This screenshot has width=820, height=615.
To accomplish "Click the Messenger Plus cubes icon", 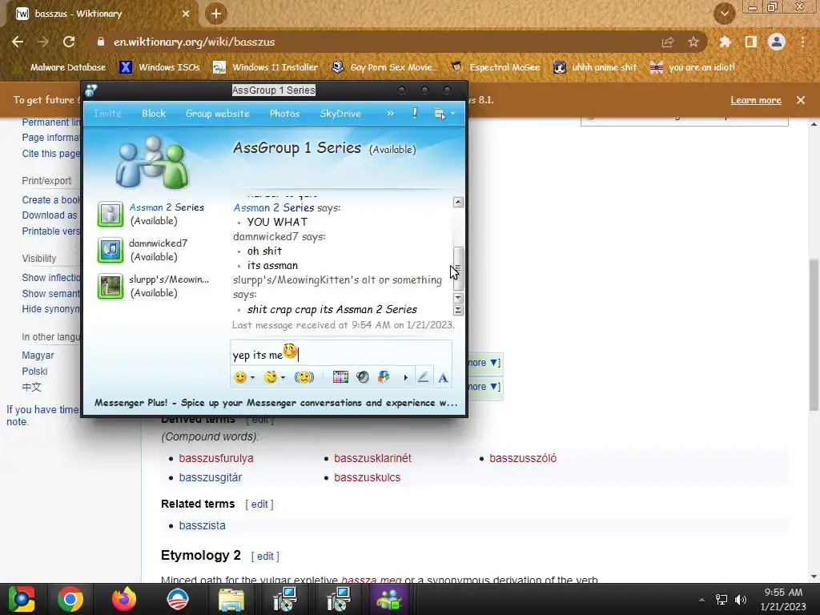I will coord(384,377).
